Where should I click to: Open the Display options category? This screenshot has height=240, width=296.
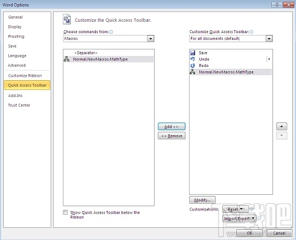14,27
